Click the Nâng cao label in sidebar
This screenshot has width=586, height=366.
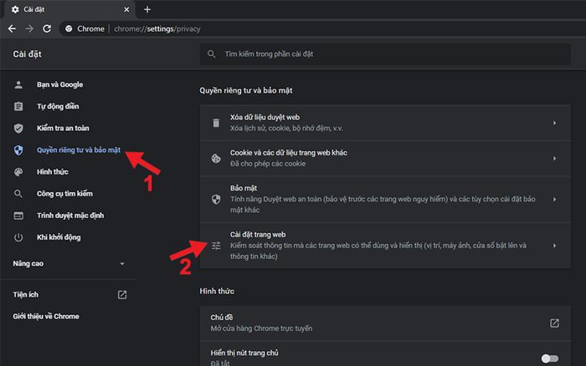[28, 264]
